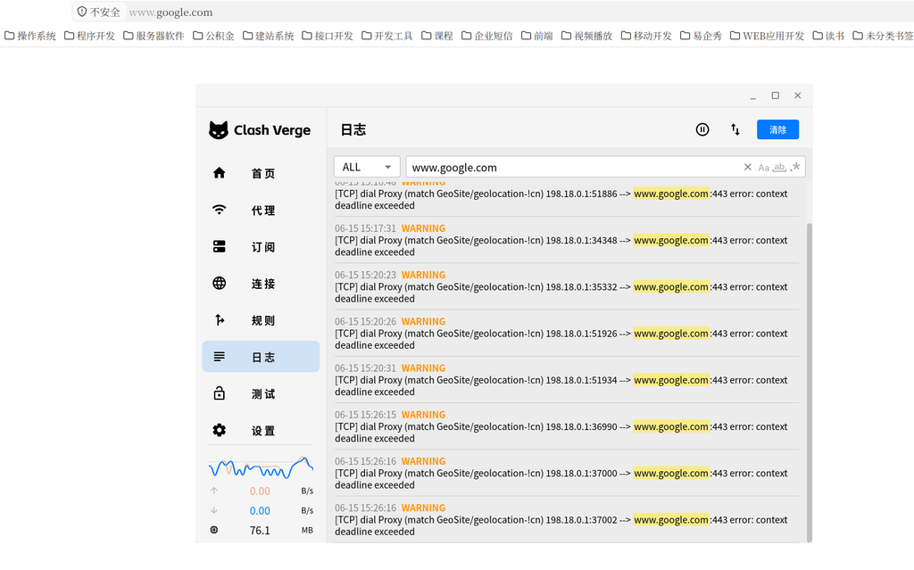914x570 pixels.
Task: Click the server icon beside 订阅
Action: [x=220, y=246]
